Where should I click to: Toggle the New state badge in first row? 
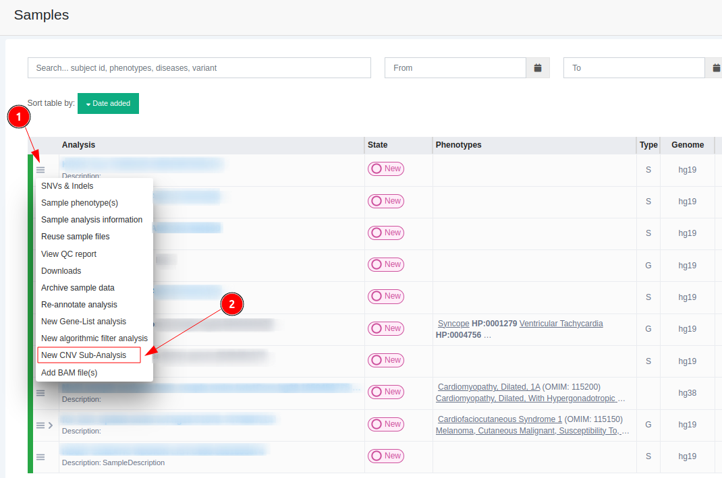(386, 169)
